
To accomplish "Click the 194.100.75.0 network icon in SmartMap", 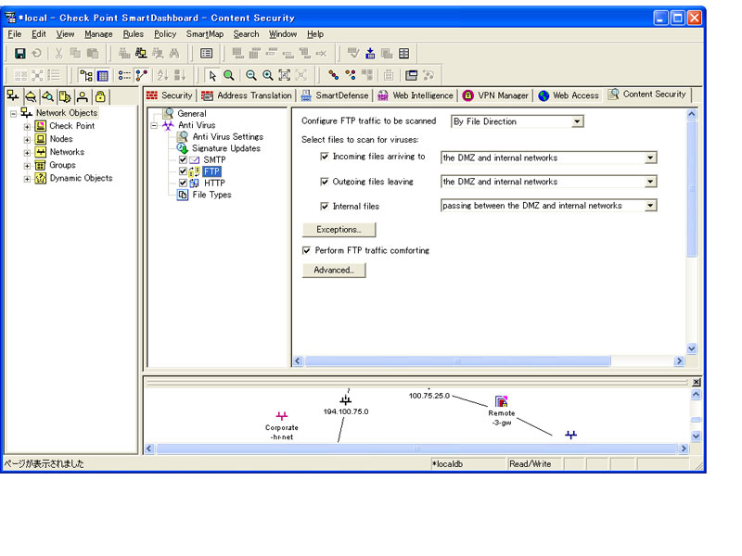I will pyautogui.click(x=346, y=400).
